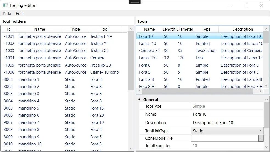Sort tool holders by Name column
This screenshot has height=152, width=270.
click(x=40, y=29)
